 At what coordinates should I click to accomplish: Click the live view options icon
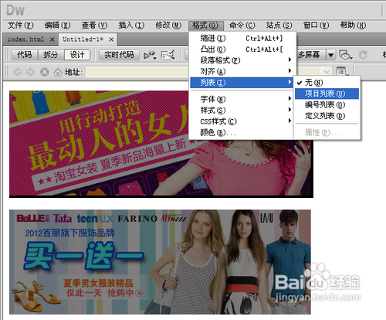(150, 55)
